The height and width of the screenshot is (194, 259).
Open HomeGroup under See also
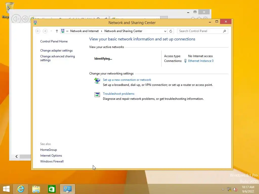tap(48, 150)
